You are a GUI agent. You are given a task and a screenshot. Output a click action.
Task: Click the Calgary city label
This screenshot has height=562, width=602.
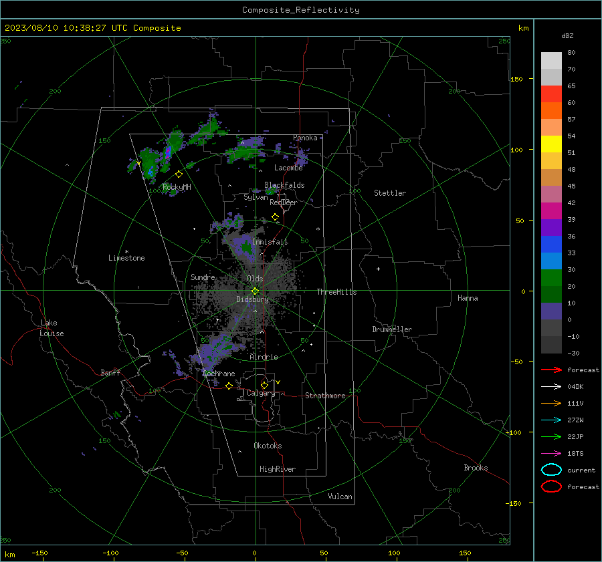261,393
